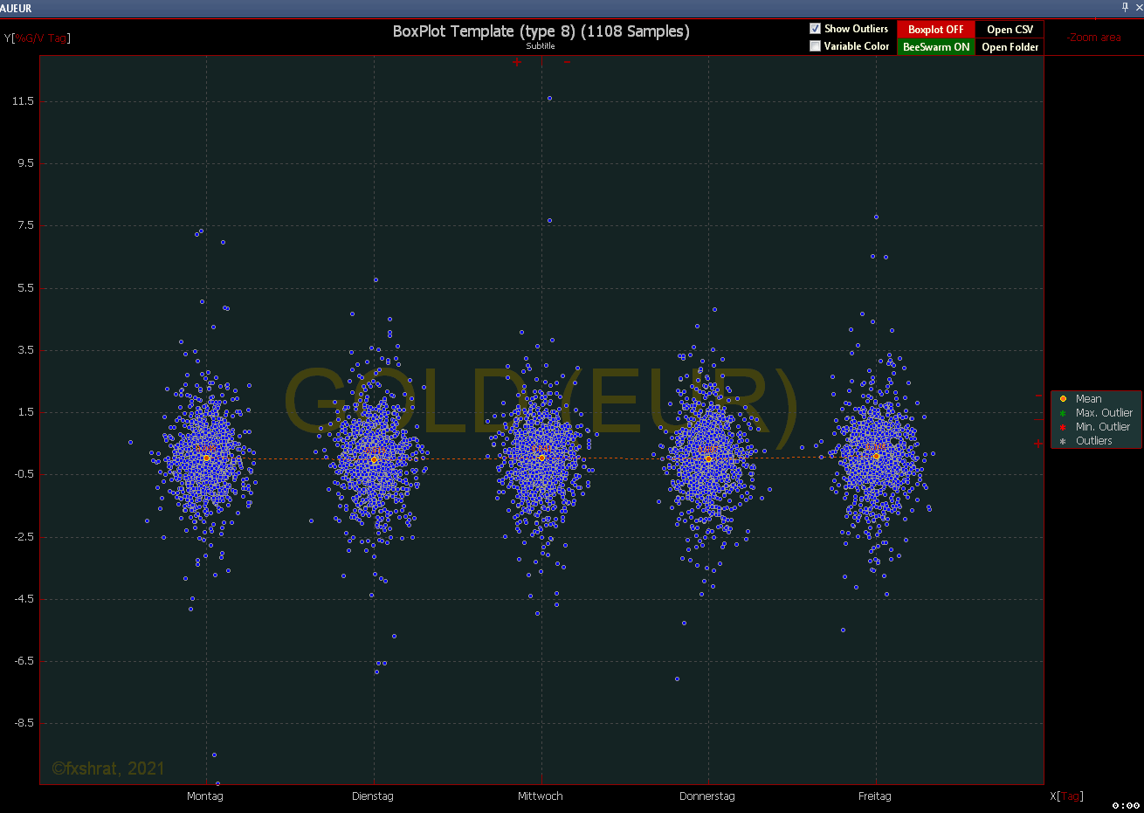Click the red plus icon on right axis edge

[1037, 444]
